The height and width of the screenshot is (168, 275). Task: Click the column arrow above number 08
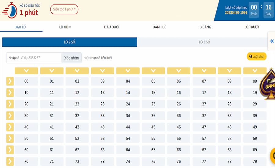(x=229, y=71)
